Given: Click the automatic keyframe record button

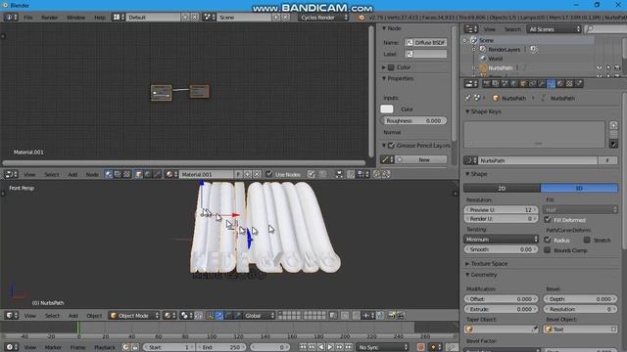Looking at the screenshot, I should [x=420, y=347].
